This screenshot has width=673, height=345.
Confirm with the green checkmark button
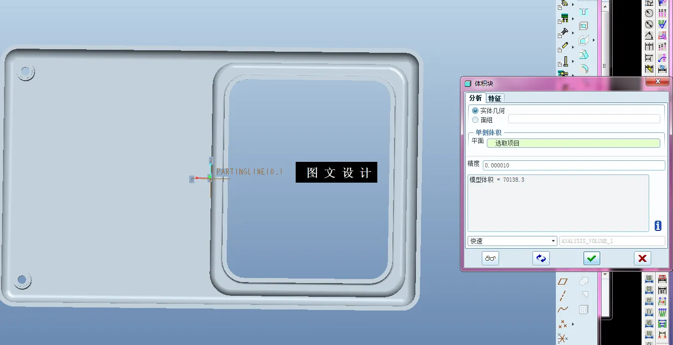click(x=591, y=258)
